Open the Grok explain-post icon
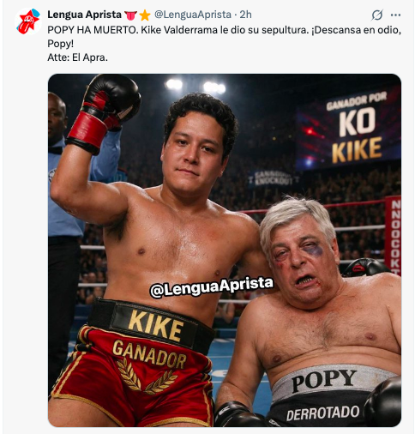Viewport: 415px width, 434px height. pyautogui.click(x=376, y=15)
